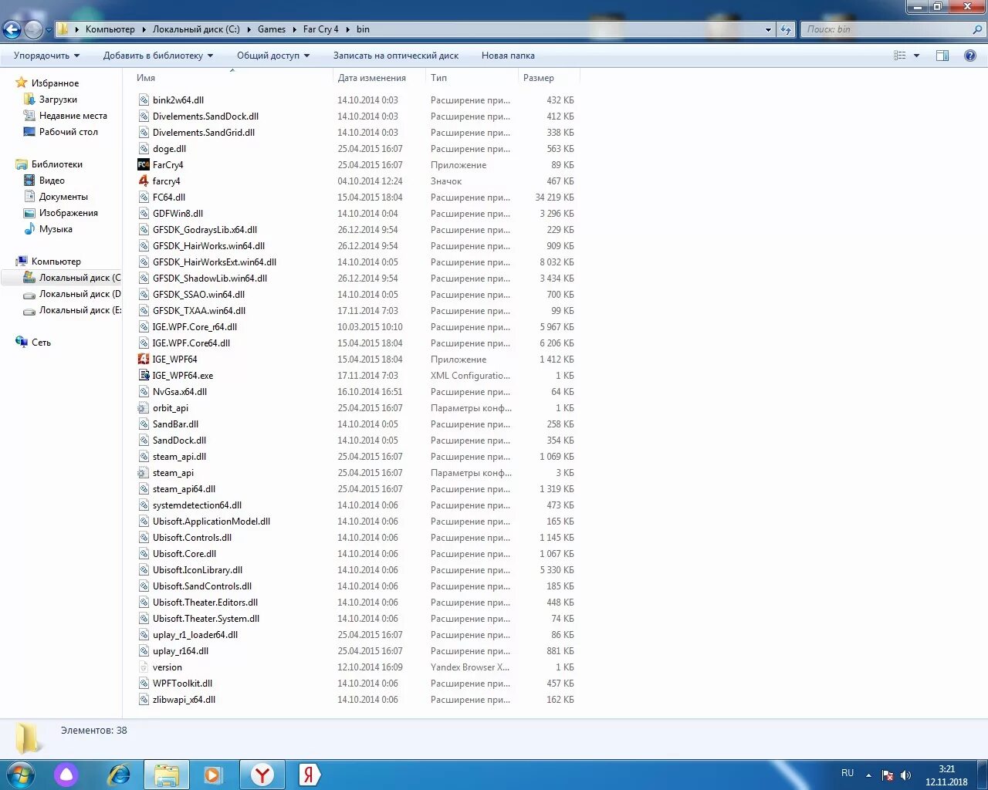Image resolution: width=988 pixels, height=790 pixels.
Task: Click the Favorites star icon
Action: tap(22, 83)
